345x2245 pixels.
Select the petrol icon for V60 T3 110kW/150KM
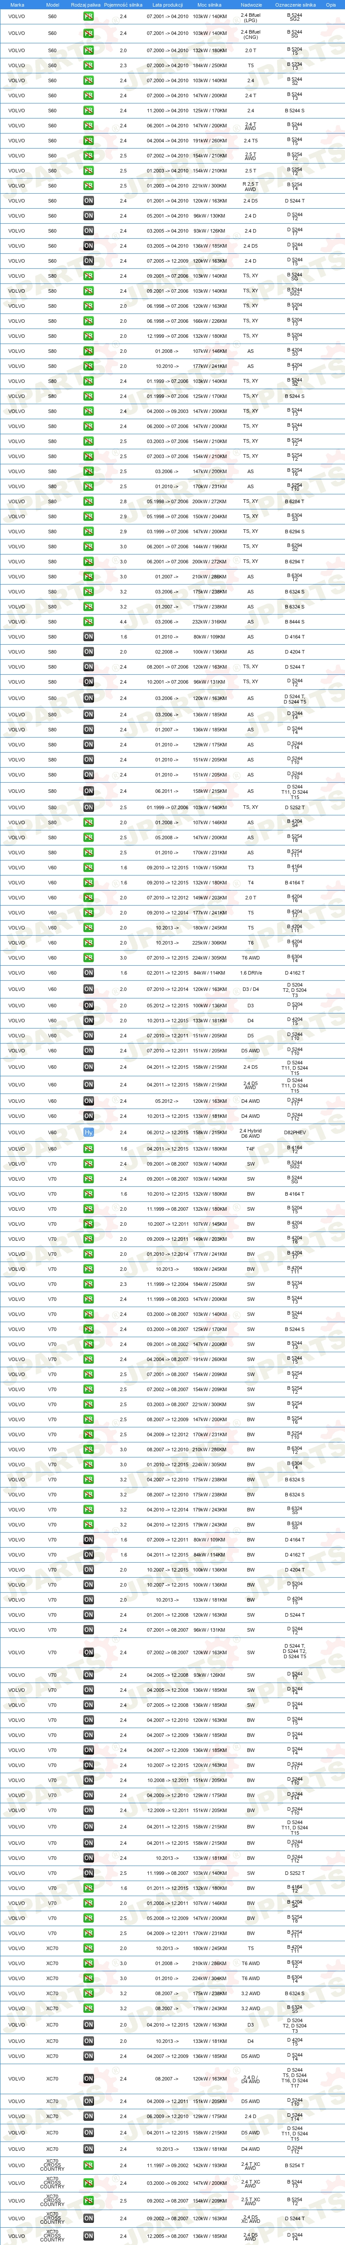pos(89,868)
